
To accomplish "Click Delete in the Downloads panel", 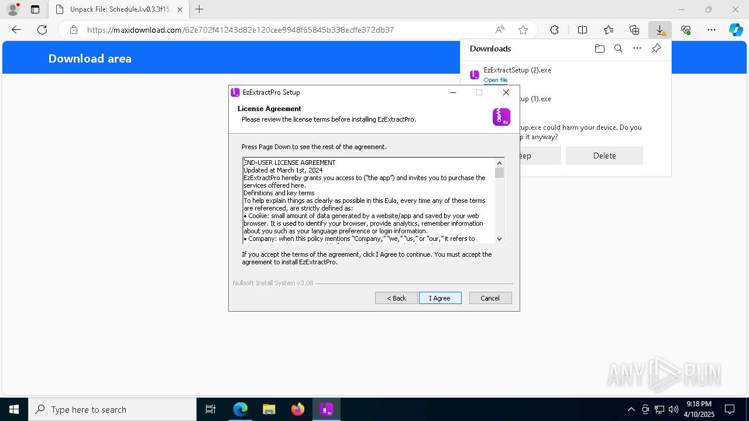I will coord(604,156).
